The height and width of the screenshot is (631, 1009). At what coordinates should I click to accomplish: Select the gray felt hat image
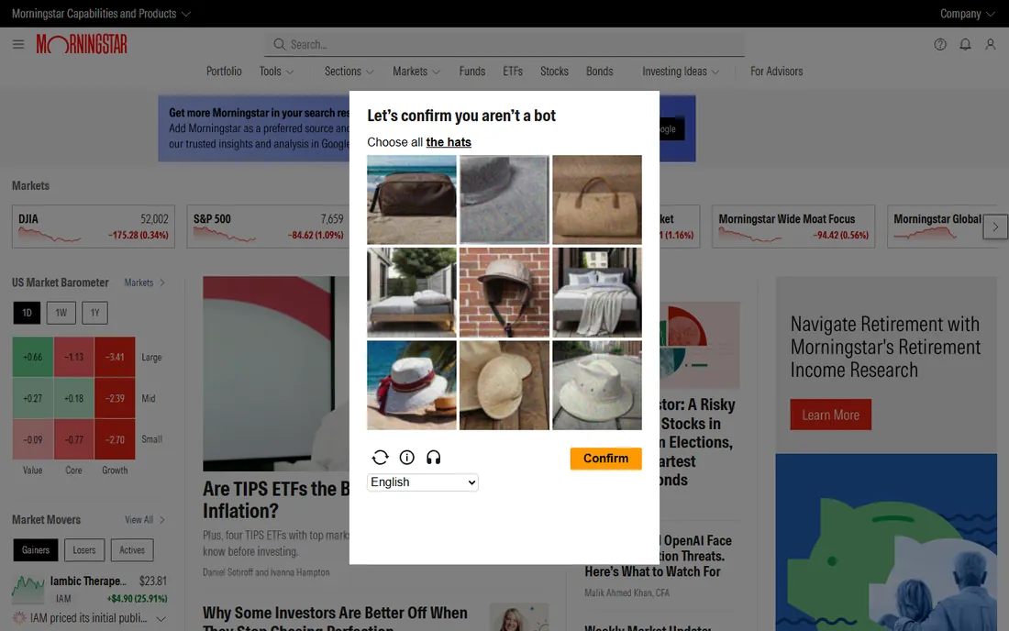click(504, 199)
